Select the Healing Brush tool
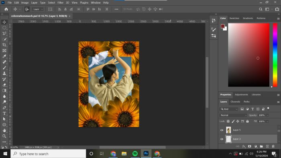 coord(4,62)
